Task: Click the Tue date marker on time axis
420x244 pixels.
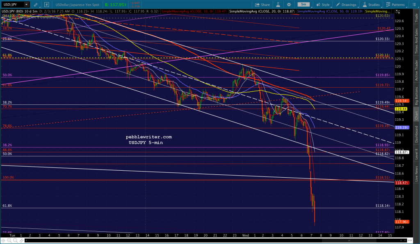Action: (x=12, y=235)
